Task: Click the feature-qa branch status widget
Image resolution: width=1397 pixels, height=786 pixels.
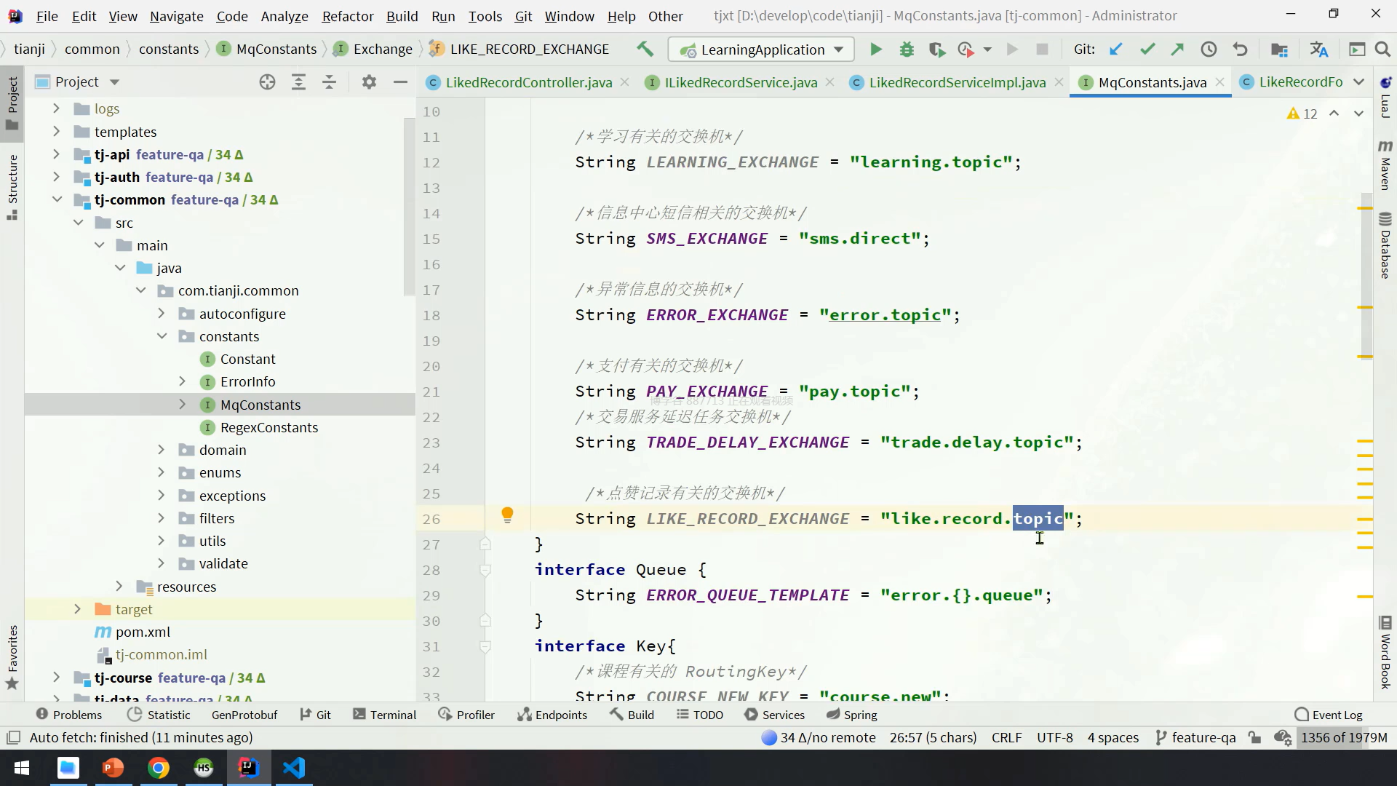Action: pyautogui.click(x=1195, y=737)
